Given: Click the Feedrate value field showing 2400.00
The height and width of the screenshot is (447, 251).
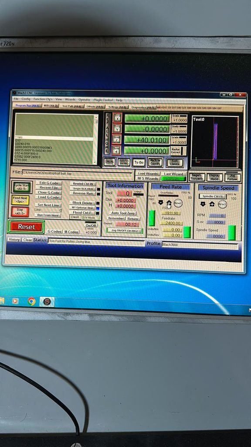Looking at the screenshot, I should point(171,223).
